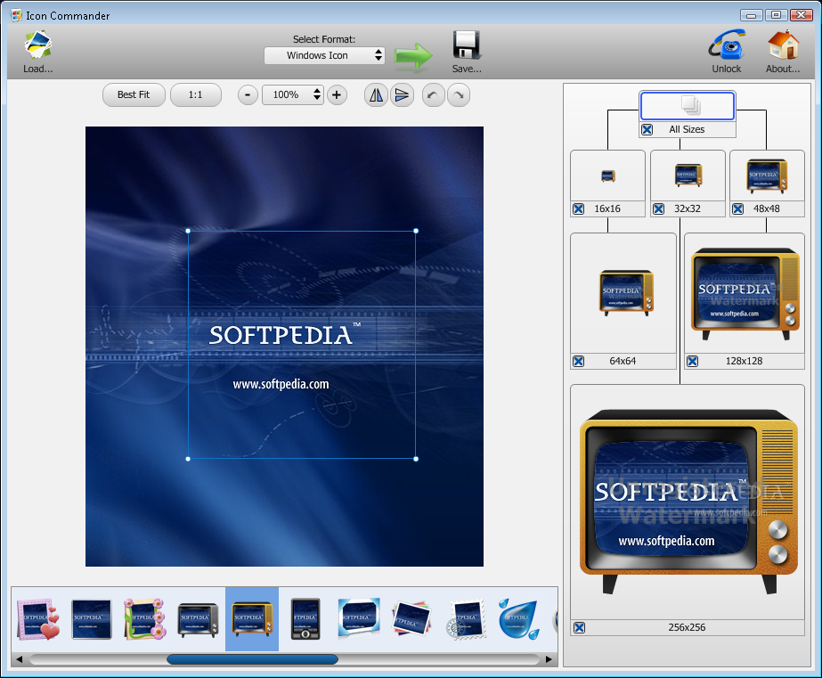Zoom in with the plus button
The height and width of the screenshot is (678, 822).
[x=337, y=95]
